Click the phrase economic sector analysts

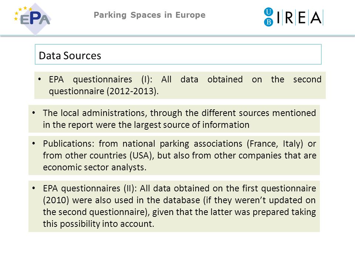tap(95, 167)
